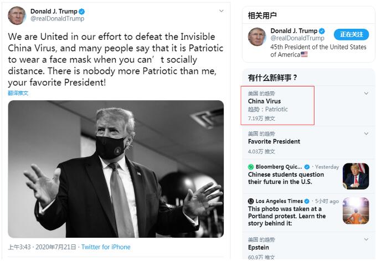Click the Twitter for iPhone source link
376x261 pixels.
106,247
